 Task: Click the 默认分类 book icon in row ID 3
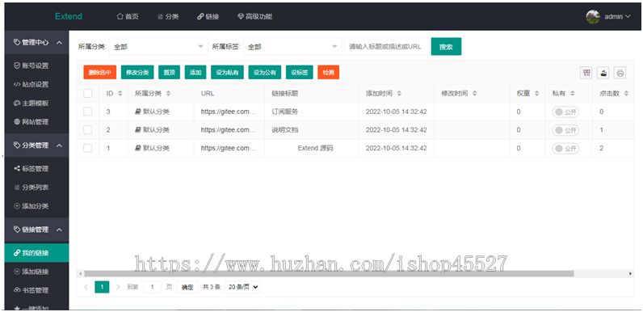[x=138, y=112]
